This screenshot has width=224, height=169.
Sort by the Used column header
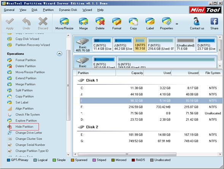(x=157, y=73)
